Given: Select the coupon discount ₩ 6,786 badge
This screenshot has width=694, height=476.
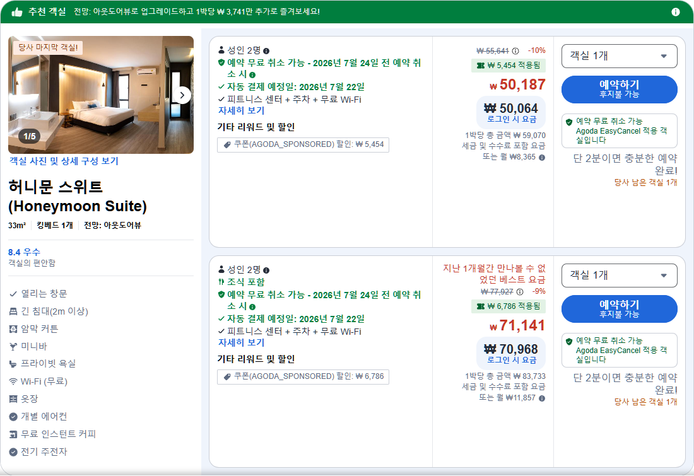Looking at the screenshot, I should (303, 376).
